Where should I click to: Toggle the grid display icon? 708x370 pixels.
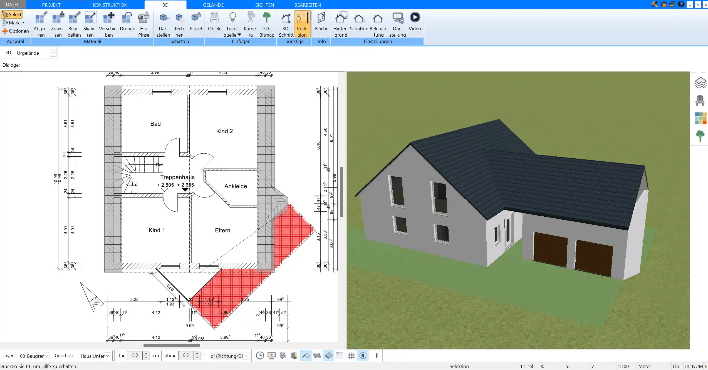351,356
